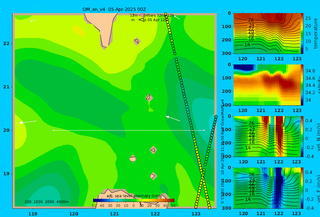This screenshot has width=320, height=217.
Task: Click the '200 1000 2000 4000m' depth legend
Action: (x=46, y=202)
